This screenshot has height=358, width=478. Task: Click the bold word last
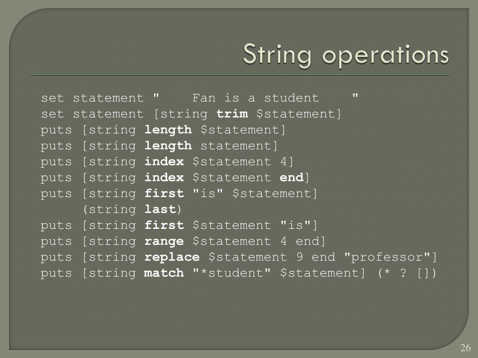tap(160, 209)
